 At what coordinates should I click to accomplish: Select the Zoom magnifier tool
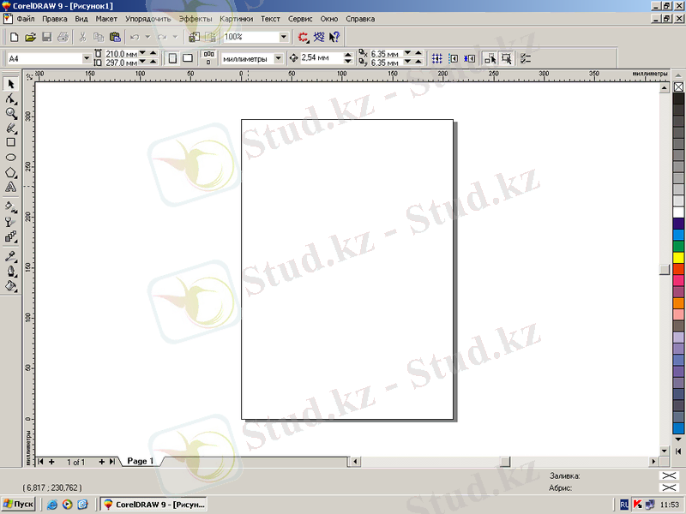point(11,113)
